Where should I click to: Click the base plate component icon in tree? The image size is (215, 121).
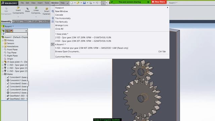click(x=5, y=62)
